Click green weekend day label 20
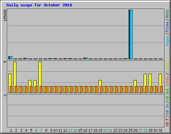 pos(105,130)
